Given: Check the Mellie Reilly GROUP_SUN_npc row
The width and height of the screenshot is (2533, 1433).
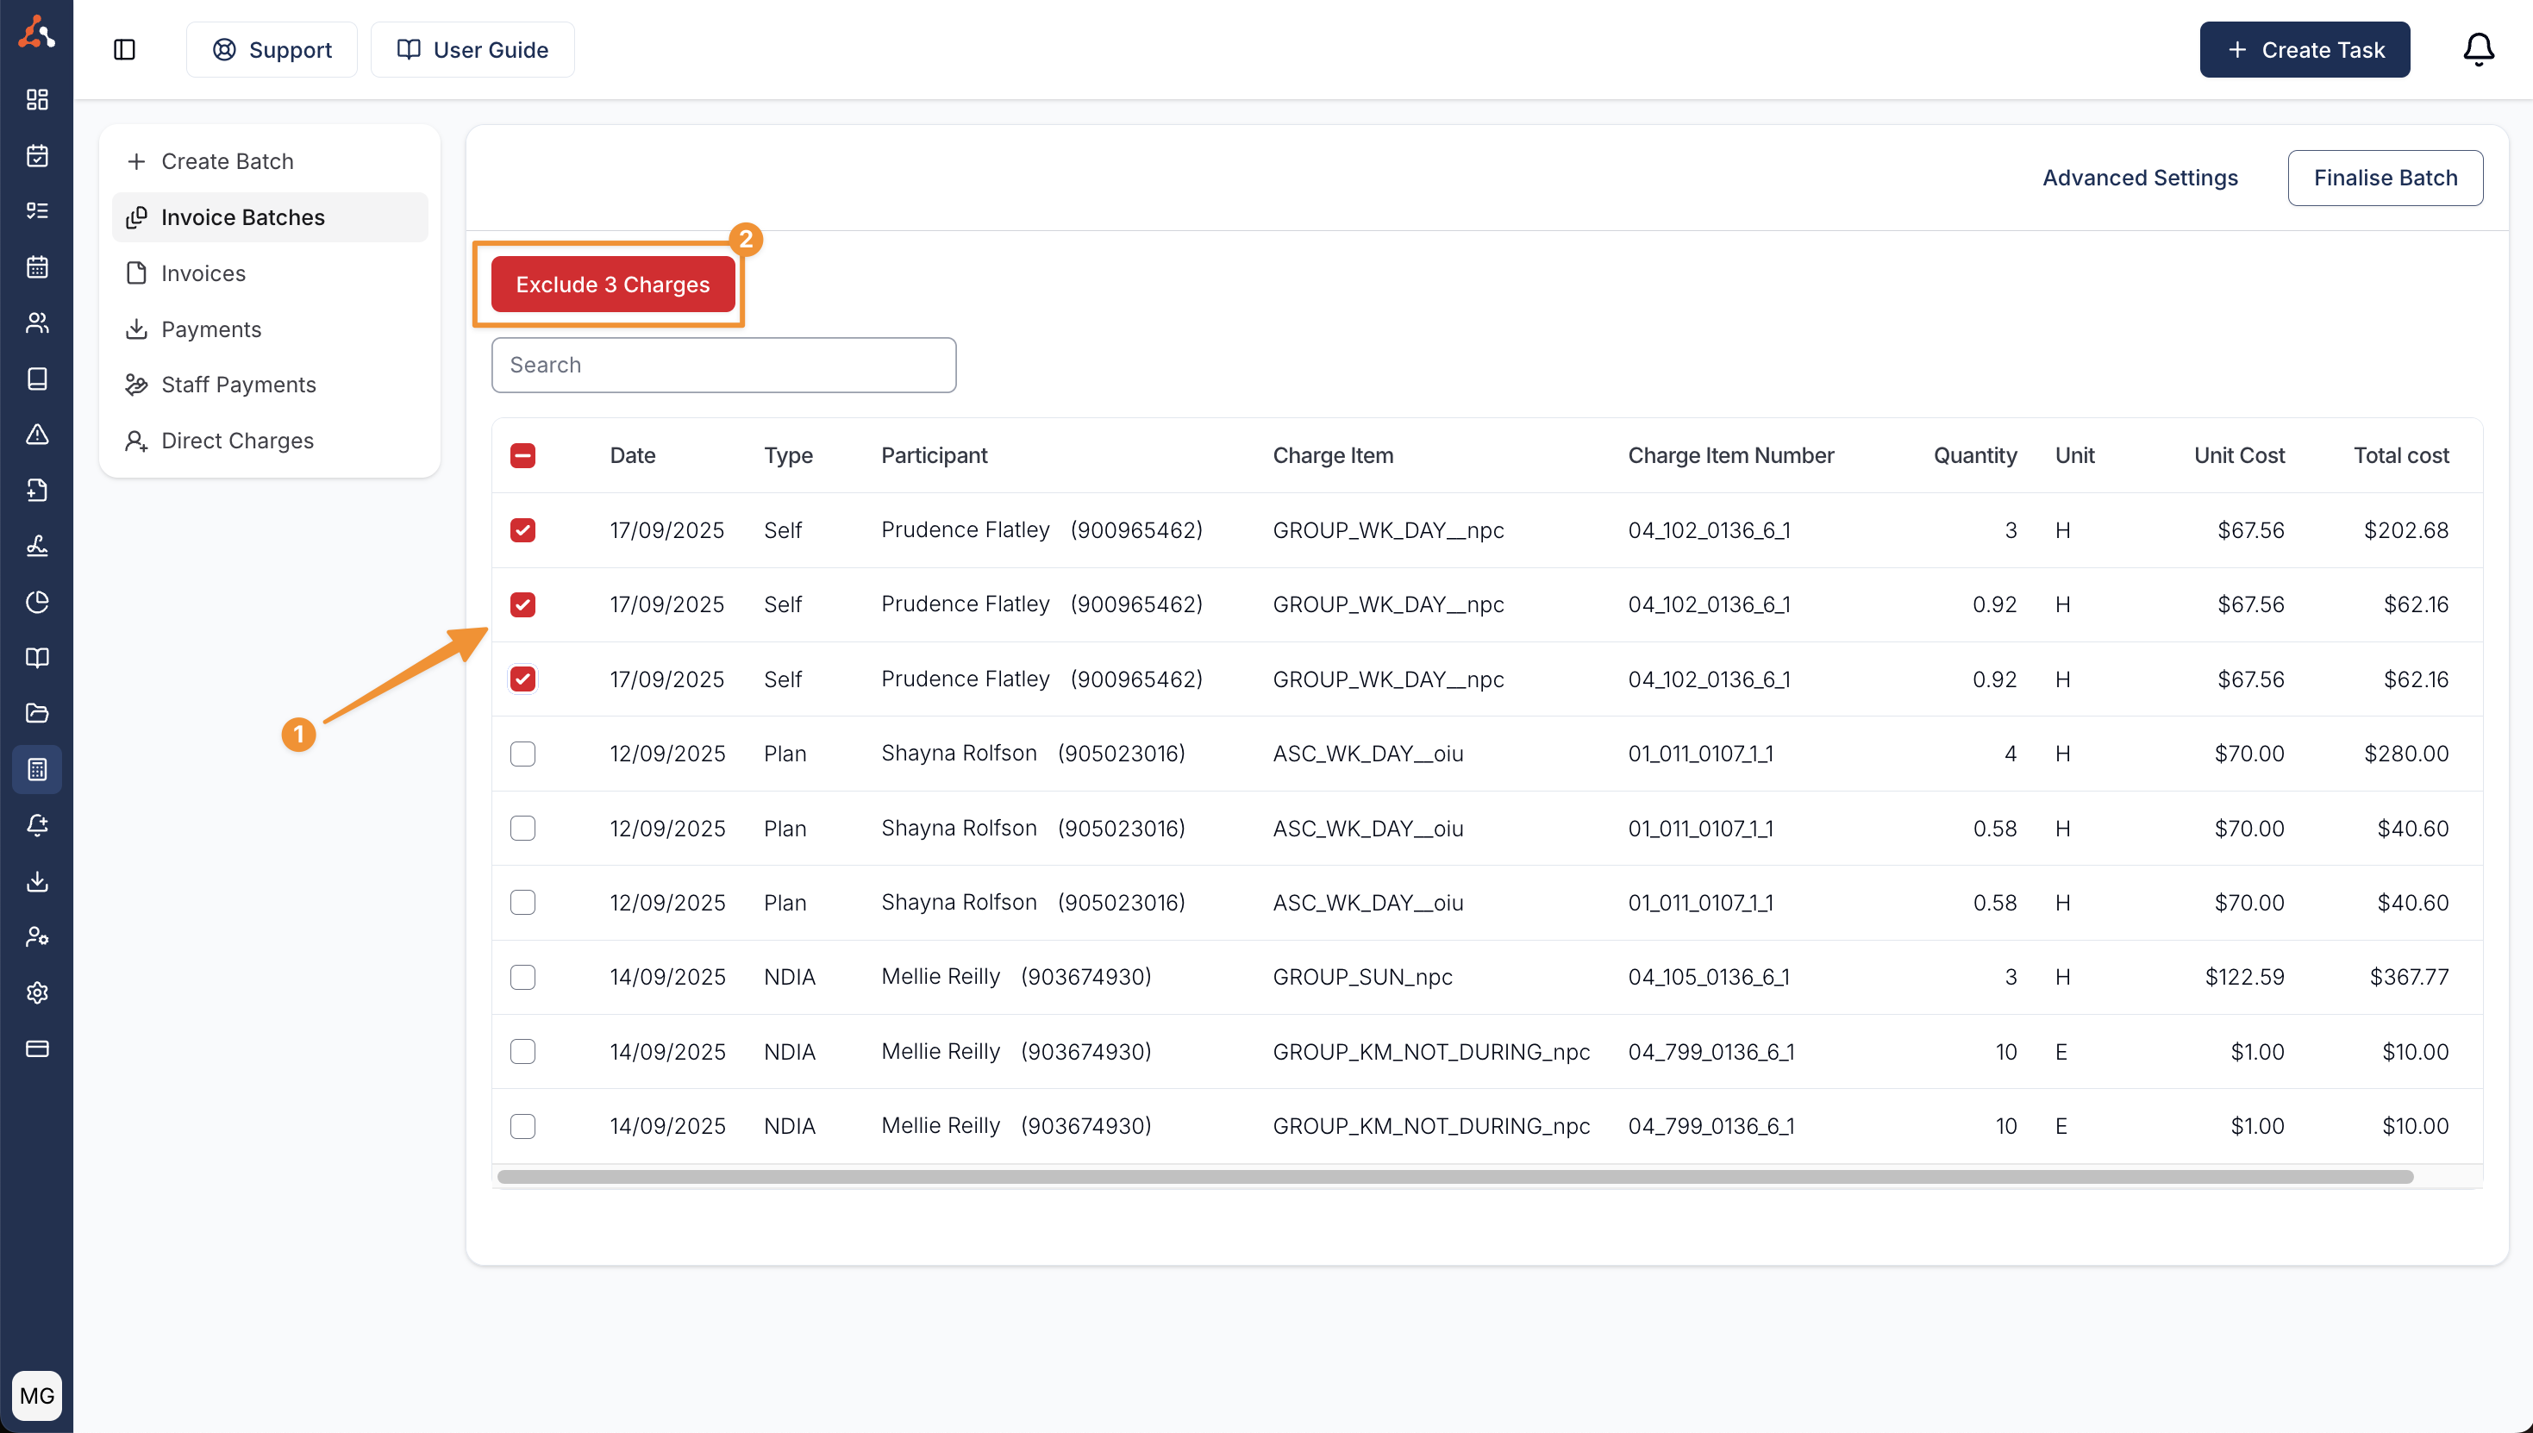Looking at the screenshot, I should 522,977.
